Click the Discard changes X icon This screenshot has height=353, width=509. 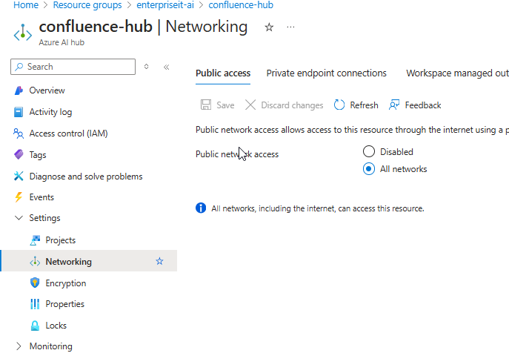click(x=250, y=105)
